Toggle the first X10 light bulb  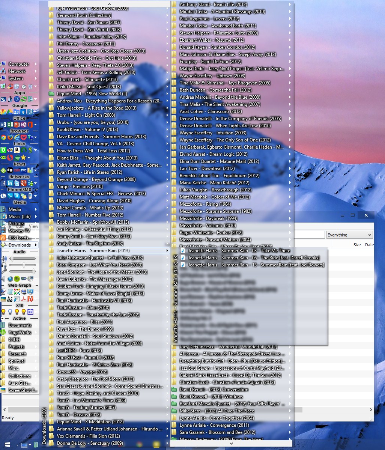pyautogui.click(x=4, y=312)
